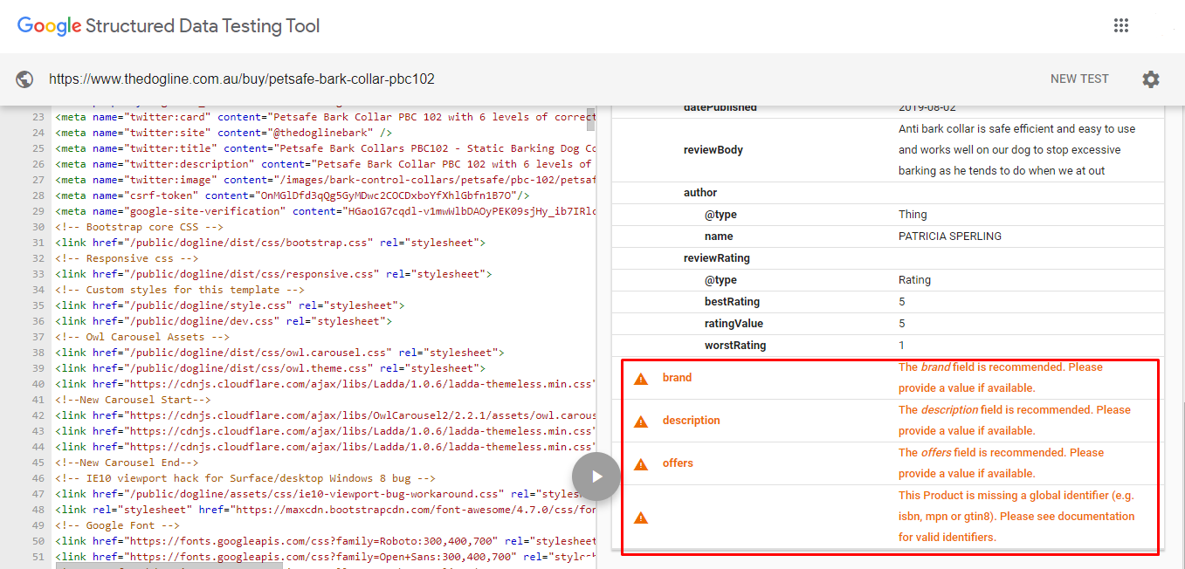Click the Thing type value
The width and height of the screenshot is (1185, 569).
(x=913, y=215)
